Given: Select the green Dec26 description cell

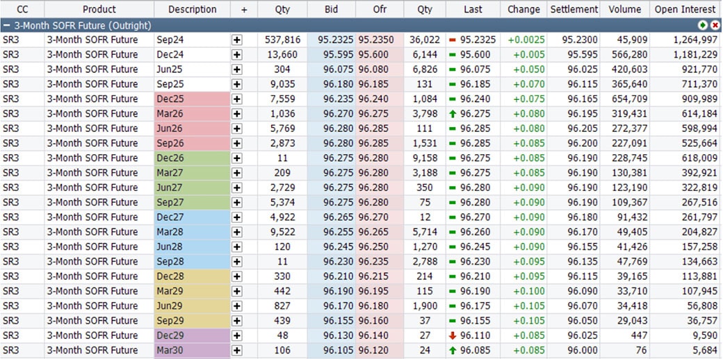Looking at the screenshot, I should tap(192, 158).
